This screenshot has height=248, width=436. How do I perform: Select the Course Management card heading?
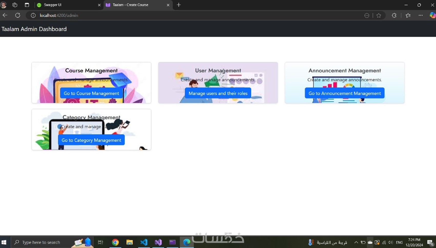(x=91, y=71)
